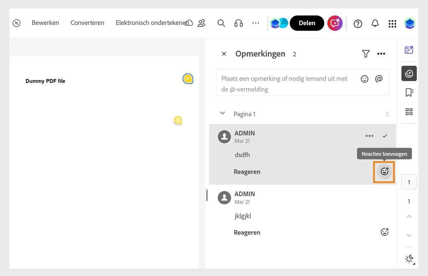428x276 pixels.
Task: Mark the ADMIN dsdfh comment as resolved
Action: [x=385, y=136]
